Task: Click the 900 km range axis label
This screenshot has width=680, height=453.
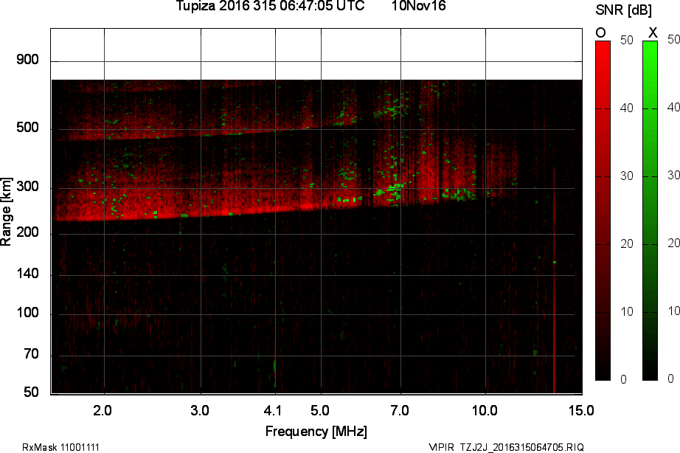Action: [27, 60]
